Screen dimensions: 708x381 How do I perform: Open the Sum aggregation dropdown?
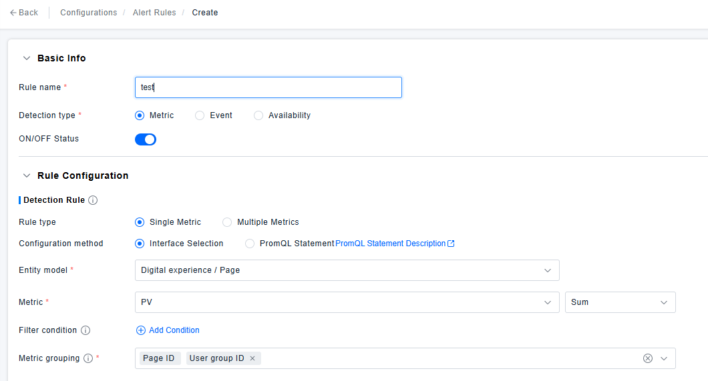(x=620, y=302)
